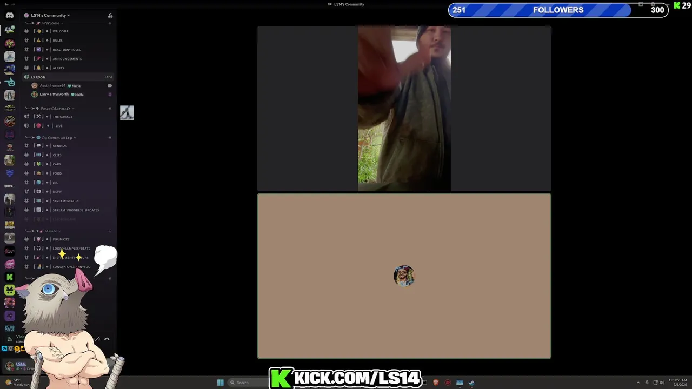This screenshot has width=692, height=389.
Task: Go back using the top-left back arrow
Action: (6, 4)
